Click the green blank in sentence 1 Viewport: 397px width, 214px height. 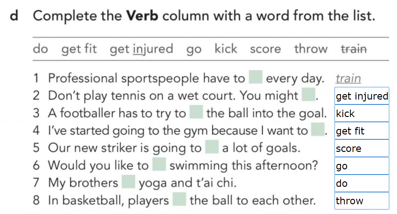pos(255,78)
